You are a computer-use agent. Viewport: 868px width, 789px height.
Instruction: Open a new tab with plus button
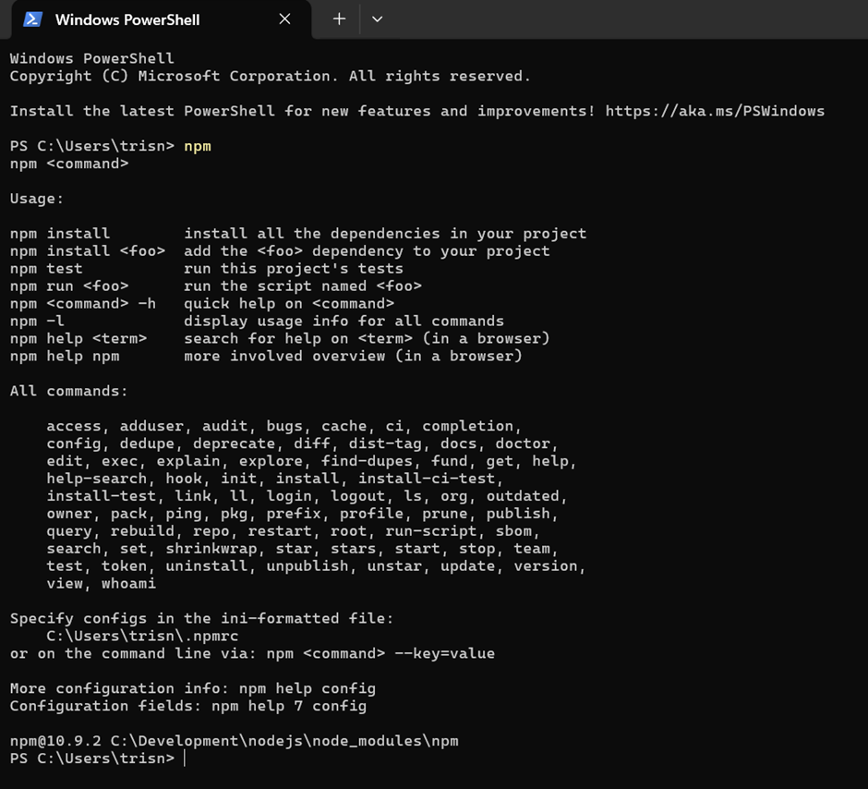339,19
